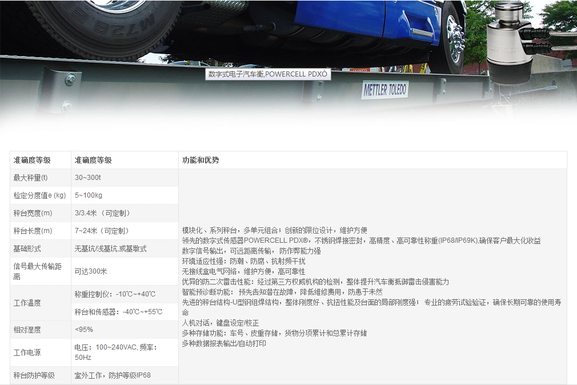The height and width of the screenshot is (385, 577).
Task: Click the 7~24米（可定制）value cell
Action: (x=103, y=231)
